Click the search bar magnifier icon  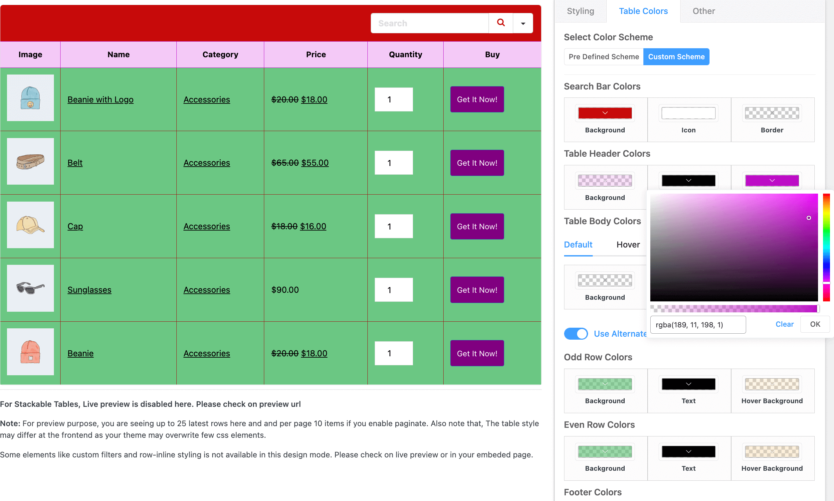point(501,22)
